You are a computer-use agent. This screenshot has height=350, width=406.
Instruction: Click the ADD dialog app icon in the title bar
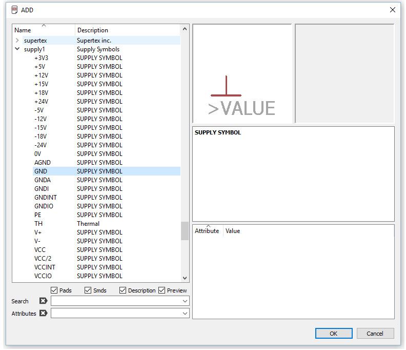tap(14, 10)
